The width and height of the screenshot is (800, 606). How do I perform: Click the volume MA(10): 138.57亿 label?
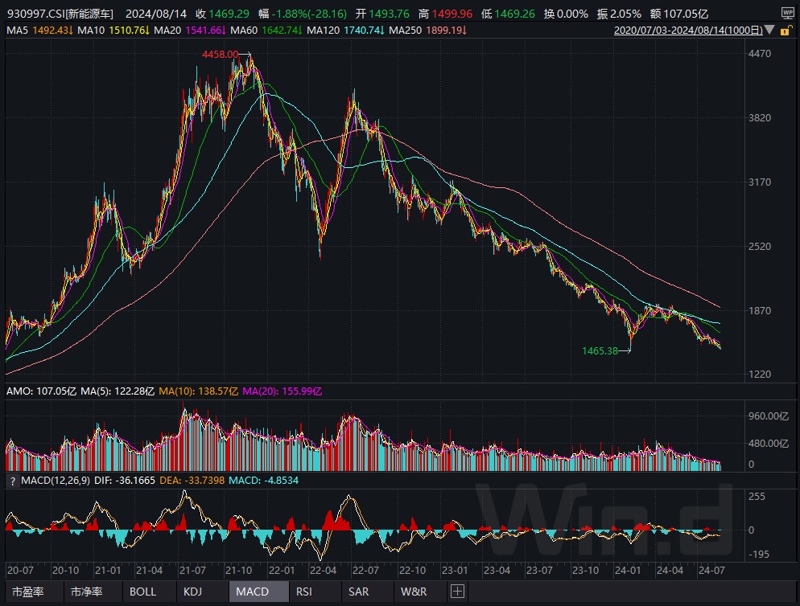[199, 391]
